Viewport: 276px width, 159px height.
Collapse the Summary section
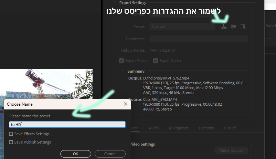click(123, 71)
